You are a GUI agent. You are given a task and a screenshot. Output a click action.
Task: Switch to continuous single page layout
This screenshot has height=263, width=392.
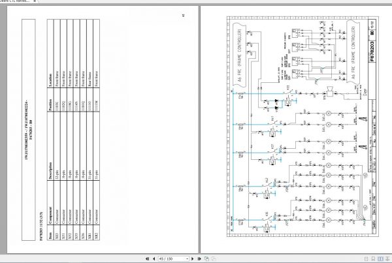tap(373, 258)
